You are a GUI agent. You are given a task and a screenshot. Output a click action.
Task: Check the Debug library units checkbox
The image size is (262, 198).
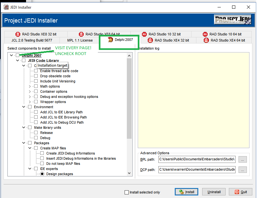(x=36, y=138)
